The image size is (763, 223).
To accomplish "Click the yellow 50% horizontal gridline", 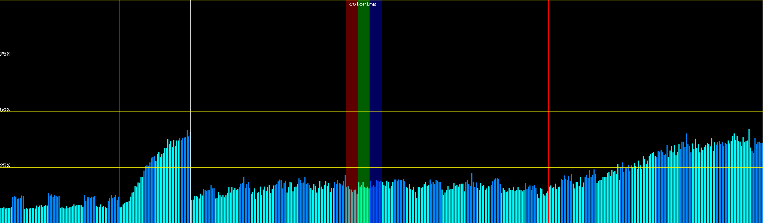I will click(447, 111).
